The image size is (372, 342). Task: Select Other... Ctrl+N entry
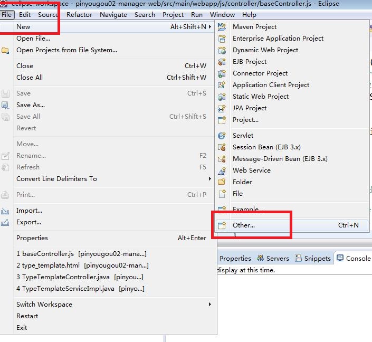pyautogui.click(x=292, y=225)
